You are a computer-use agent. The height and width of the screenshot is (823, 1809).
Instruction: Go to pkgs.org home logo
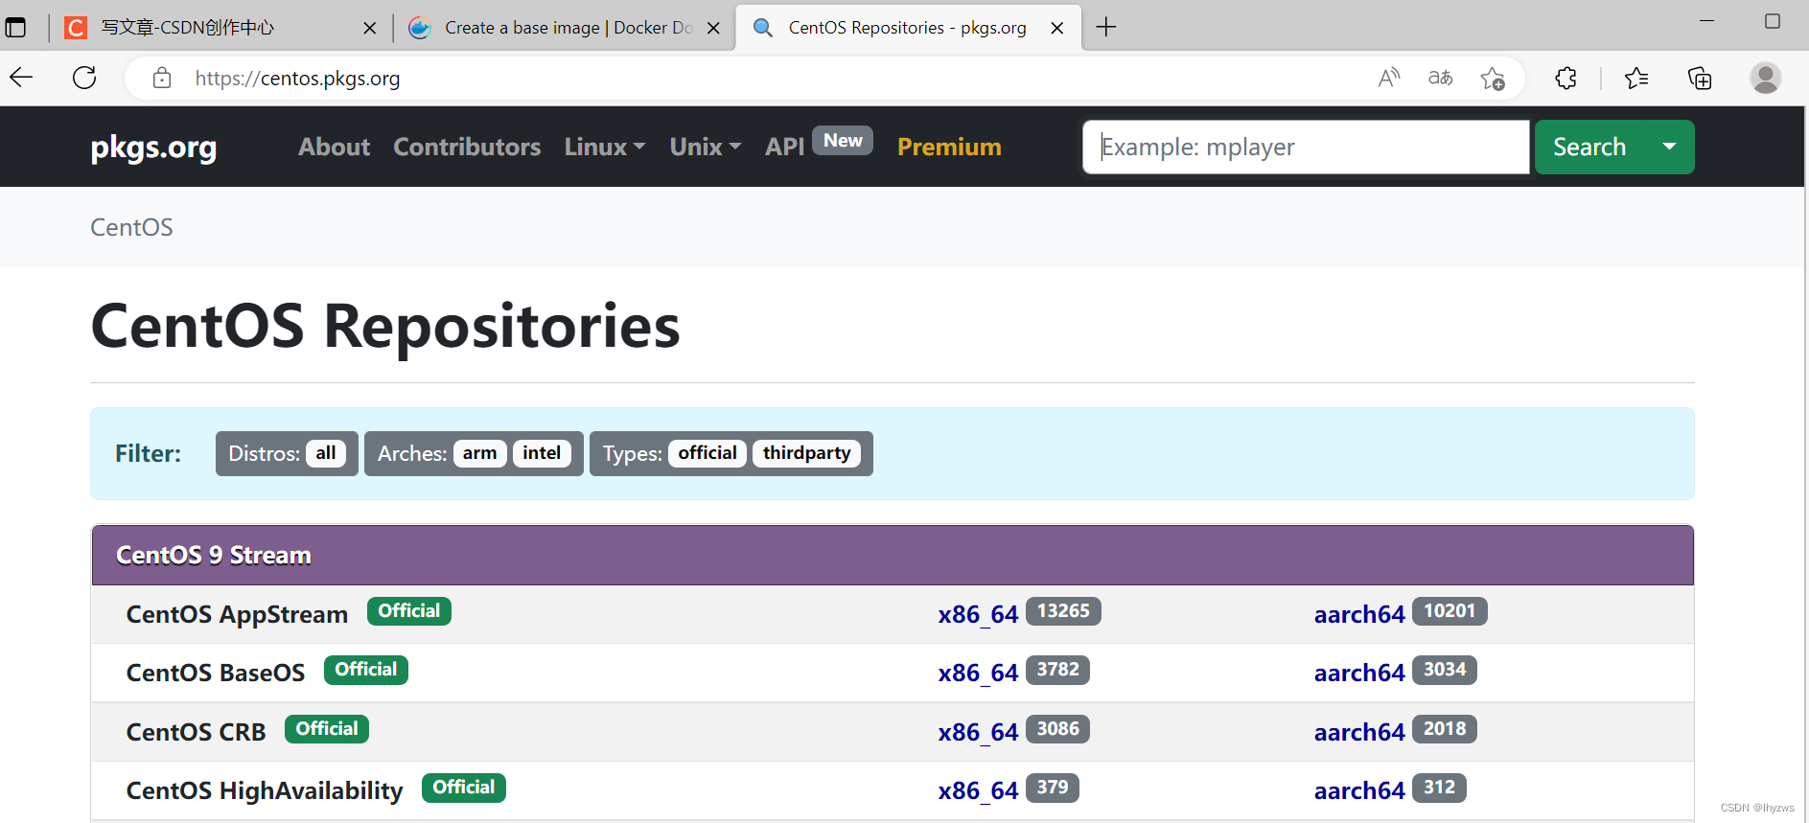click(x=153, y=147)
